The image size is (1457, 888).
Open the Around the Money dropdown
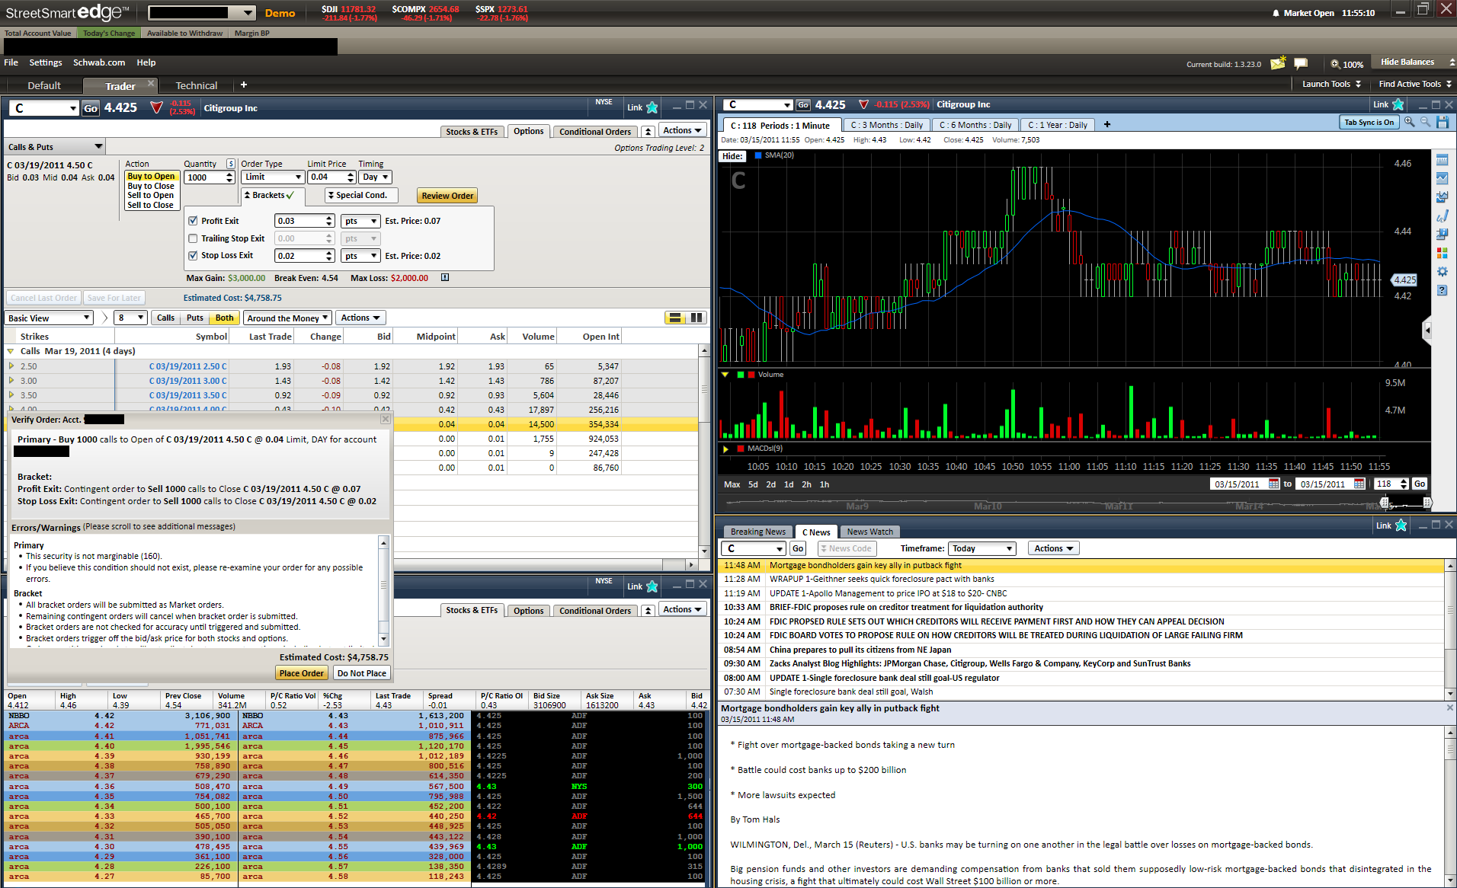click(287, 318)
